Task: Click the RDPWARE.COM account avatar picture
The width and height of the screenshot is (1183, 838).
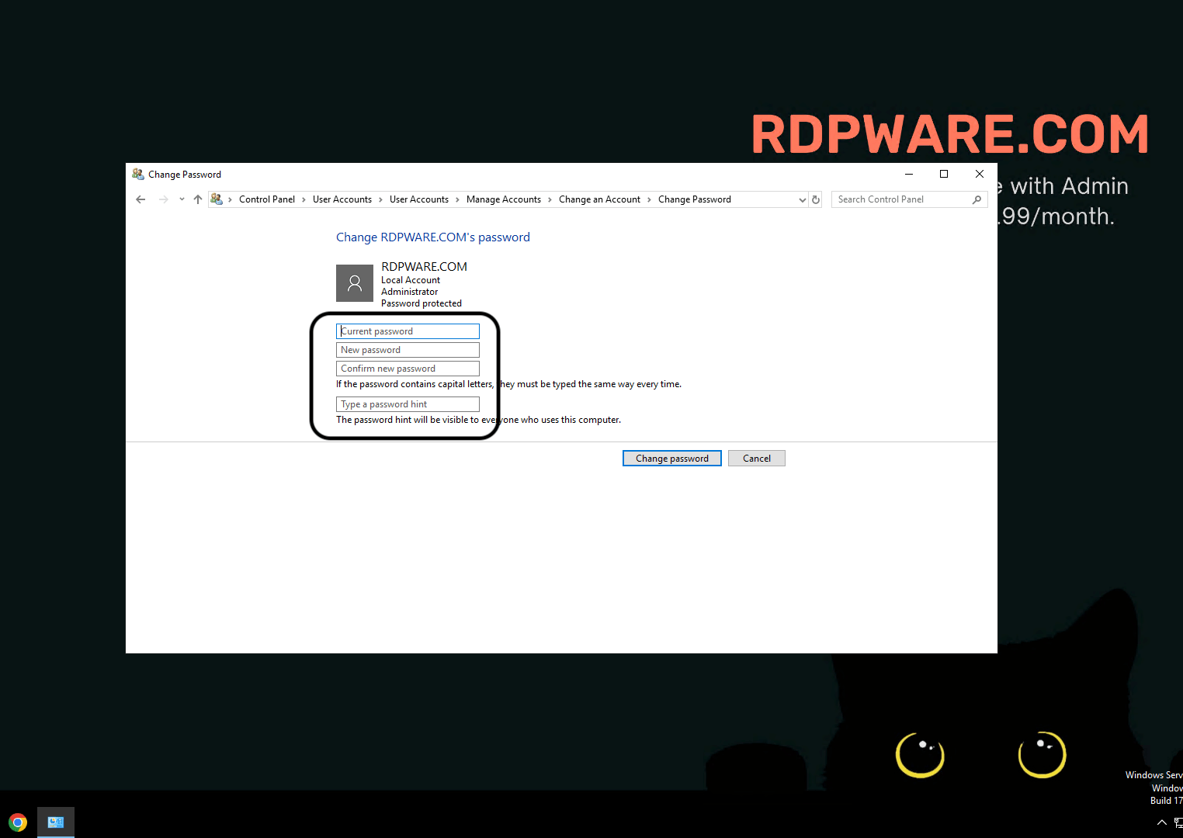Action: click(x=355, y=283)
